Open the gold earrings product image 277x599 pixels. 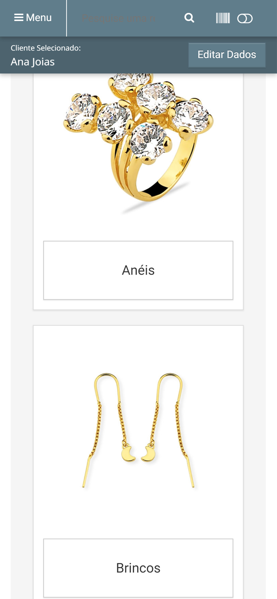click(138, 430)
